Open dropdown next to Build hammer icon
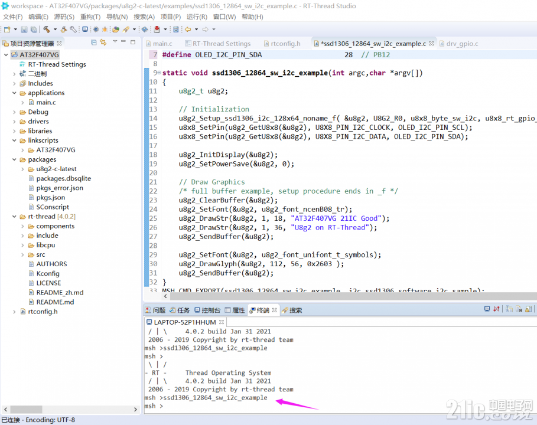 (55, 30)
